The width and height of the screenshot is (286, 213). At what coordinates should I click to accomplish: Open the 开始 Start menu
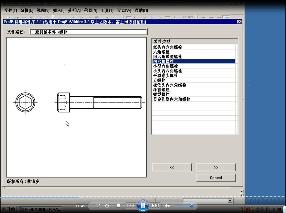pyautogui.click(x=8, y=209)
